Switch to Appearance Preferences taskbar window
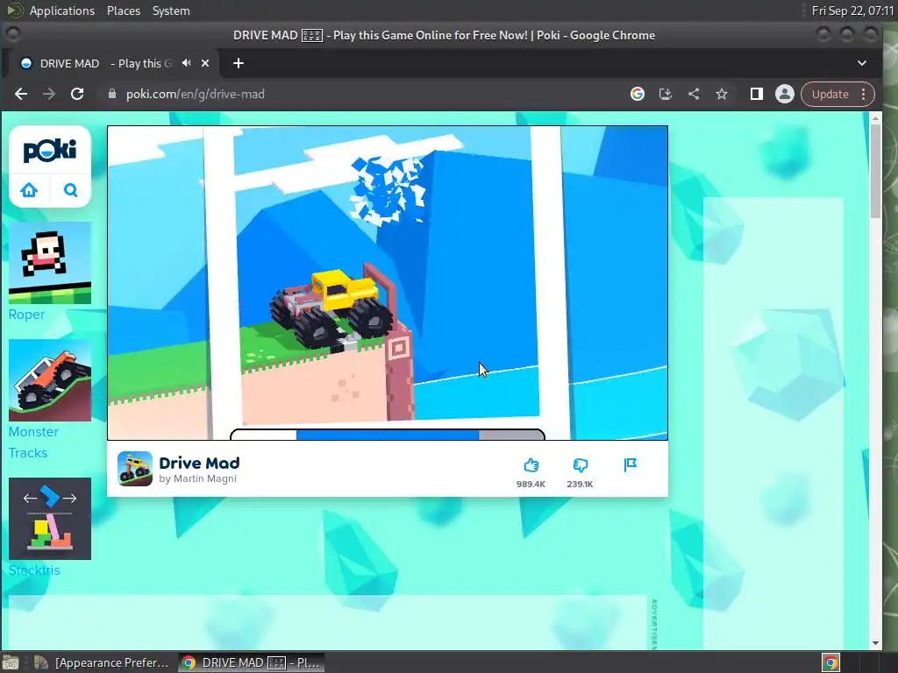 click(102, 662)
